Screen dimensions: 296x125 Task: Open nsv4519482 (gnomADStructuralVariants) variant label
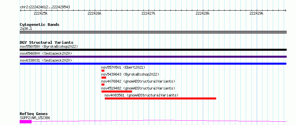tap(138, 88)
